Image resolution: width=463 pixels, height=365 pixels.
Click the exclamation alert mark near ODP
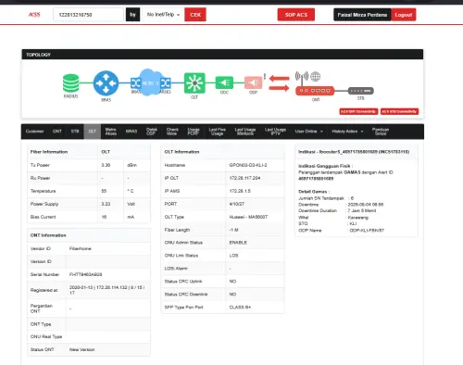click(x=265, y=76)
